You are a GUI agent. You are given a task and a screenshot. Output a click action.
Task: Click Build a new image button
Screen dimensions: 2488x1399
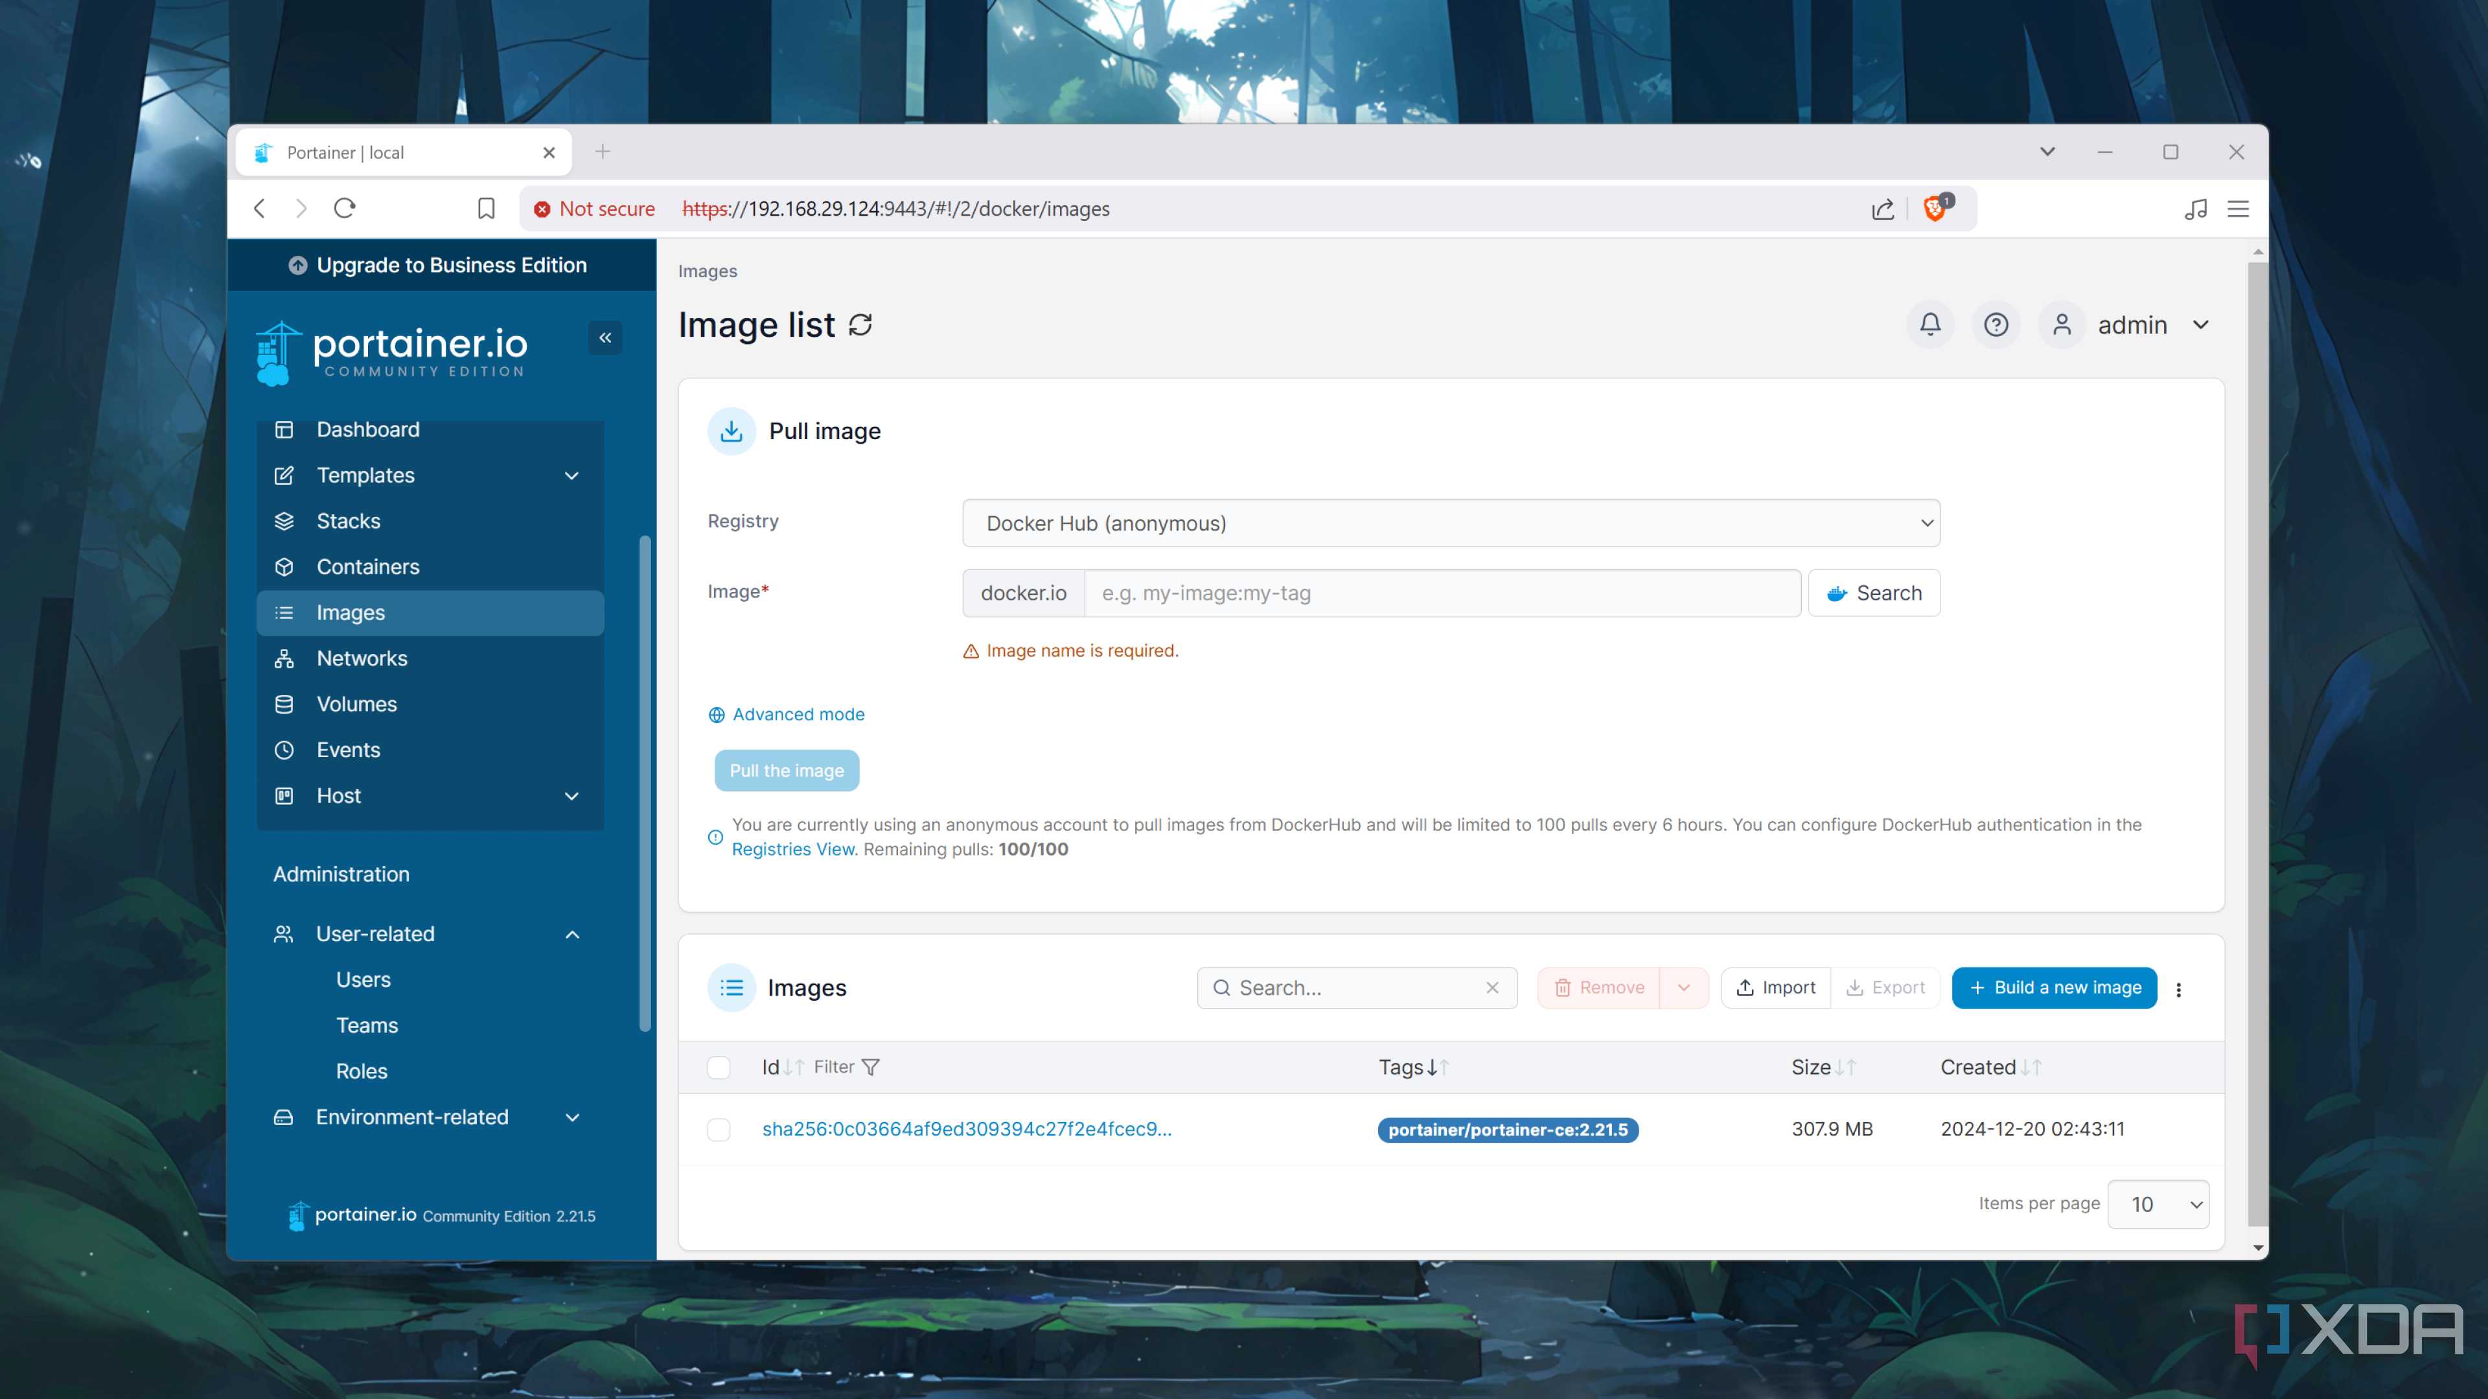pos(2055,988)
